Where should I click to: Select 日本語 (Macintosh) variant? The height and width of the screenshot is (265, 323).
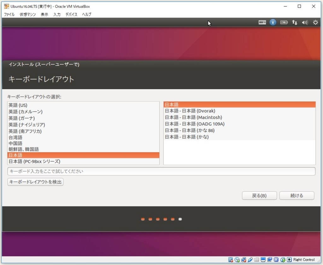point(240,118)
